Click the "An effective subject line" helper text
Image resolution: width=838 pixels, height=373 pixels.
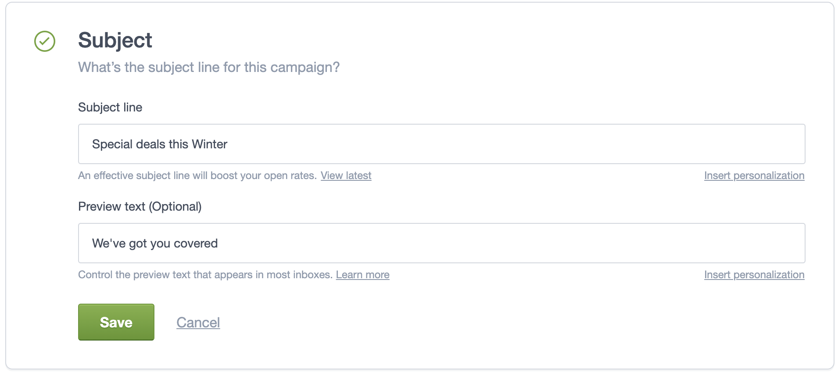point(197,176)
